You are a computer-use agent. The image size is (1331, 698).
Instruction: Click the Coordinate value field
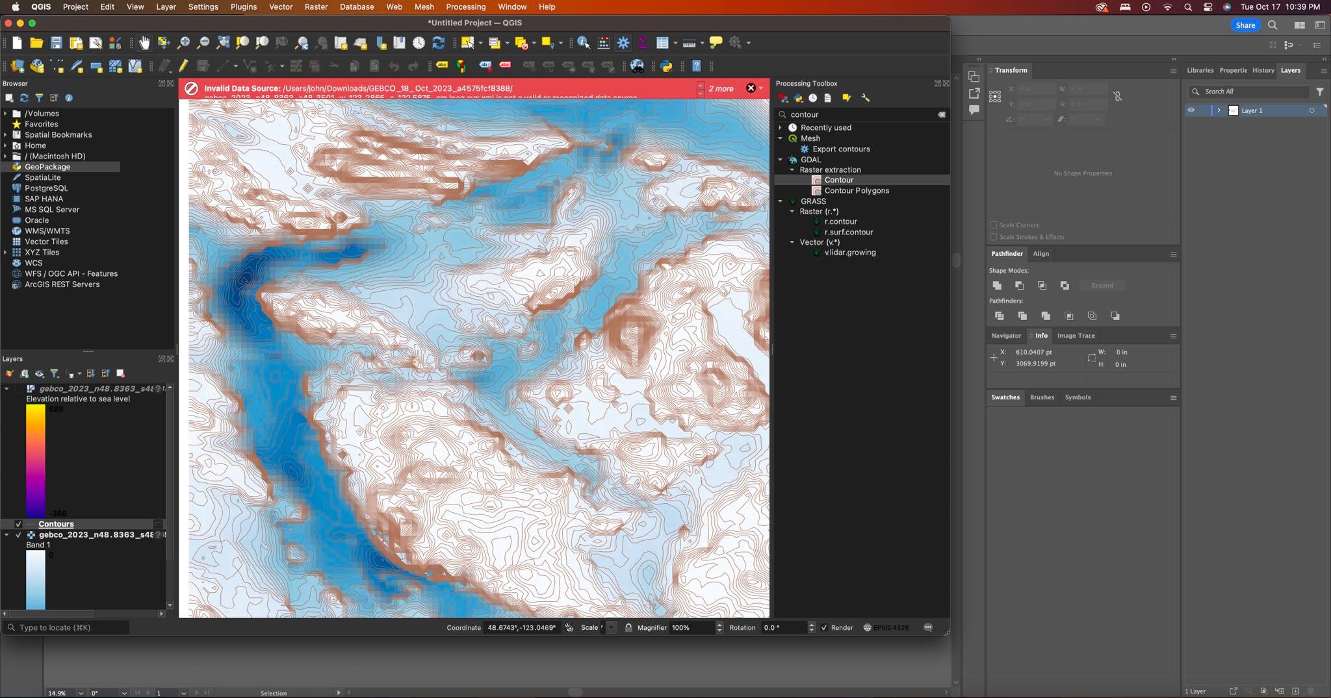[522, 627]
